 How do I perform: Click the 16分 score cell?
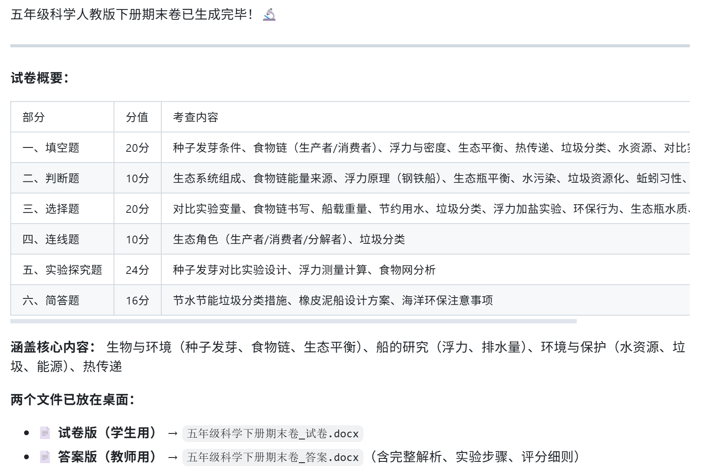[138, 300]
